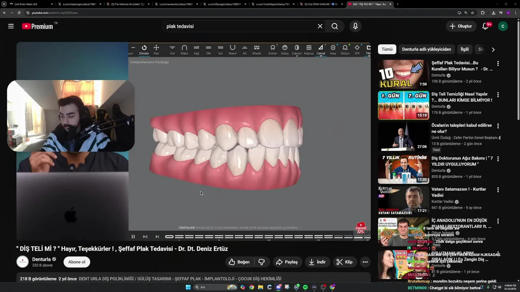Click Oluştur create button

[x=461, y=26]
